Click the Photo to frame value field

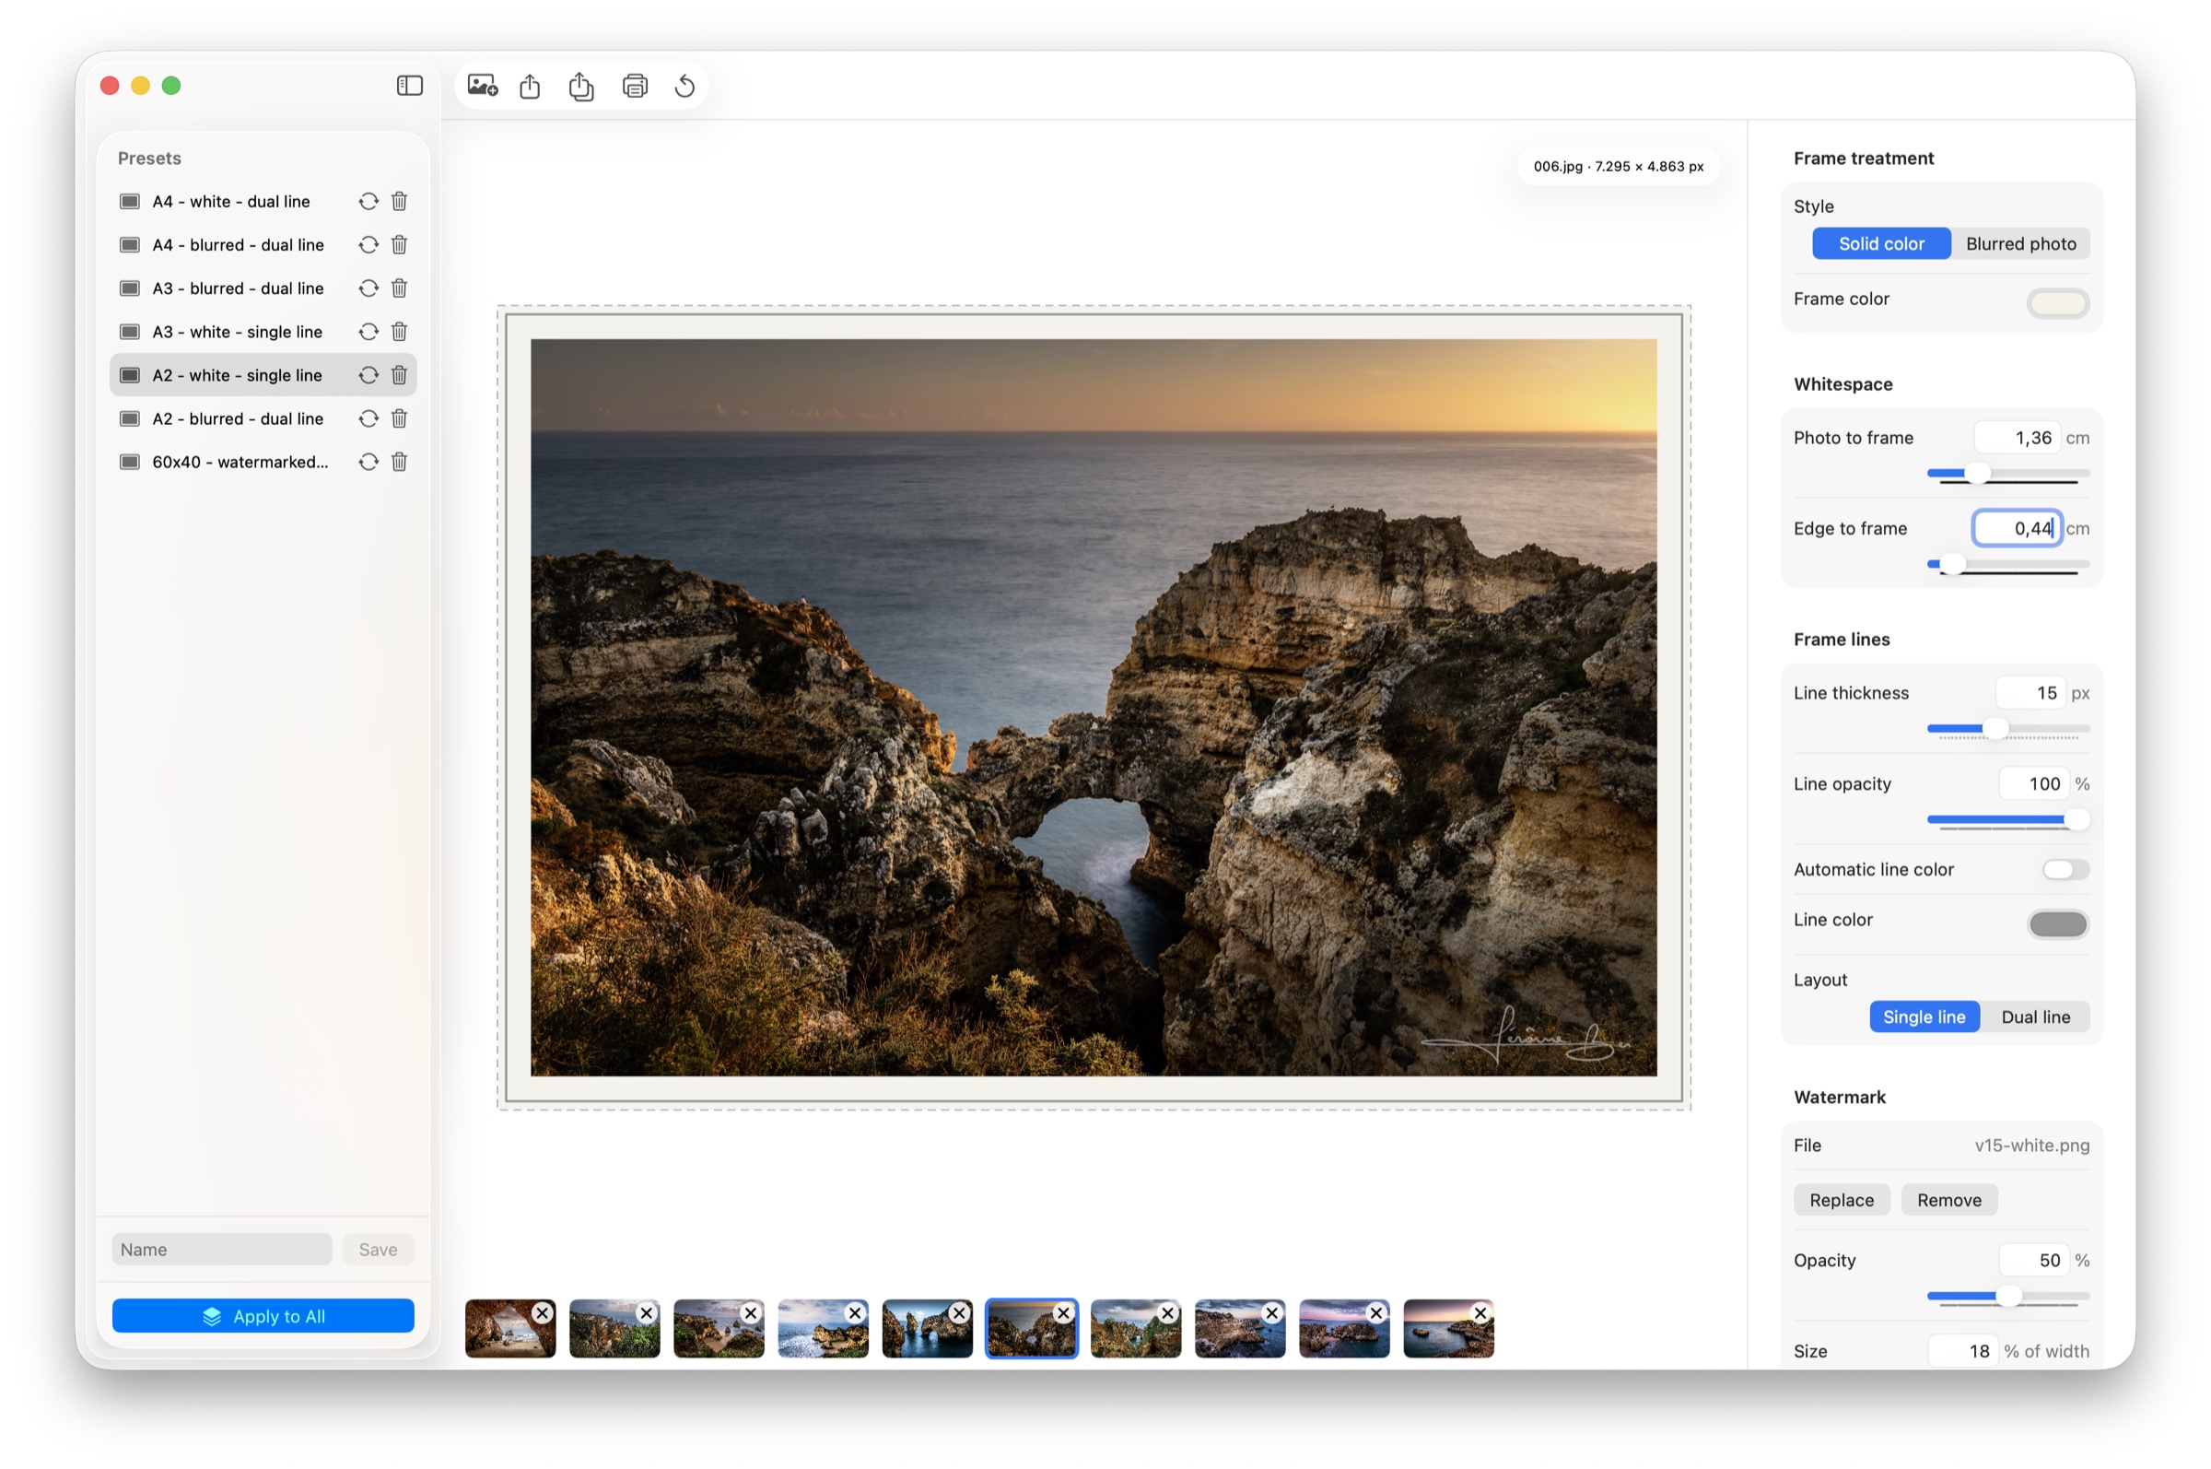pyautogui.click(x=2017, y=438)
